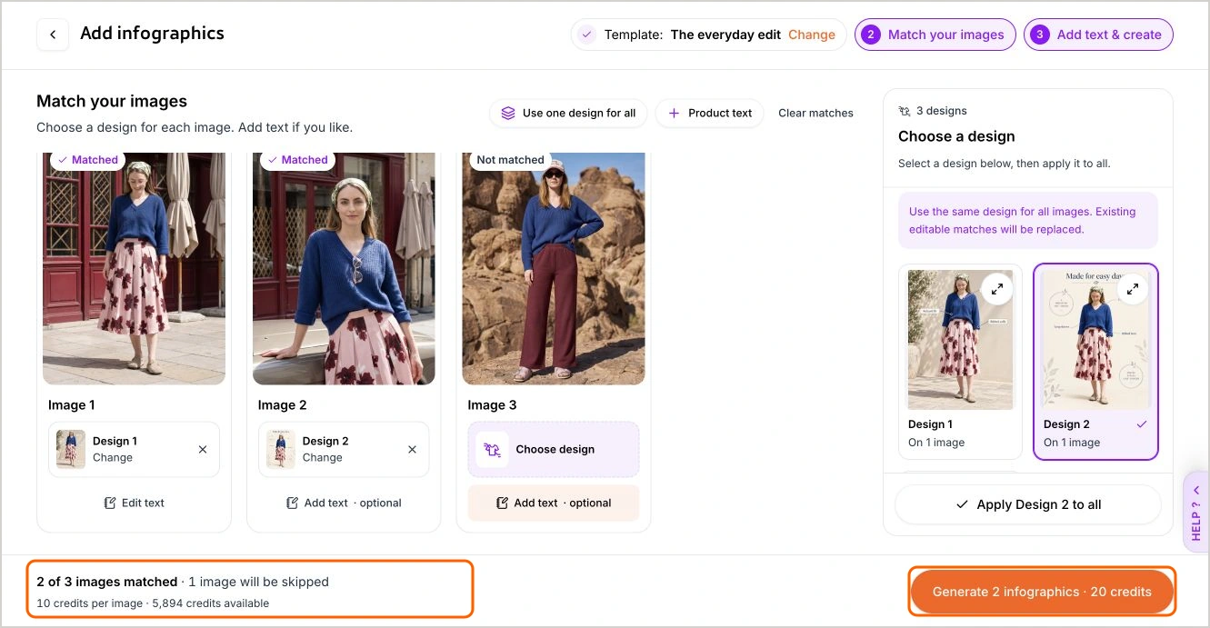This screenshot has height=628, width=1210.
Task: Remove Design 2 from Image 2
Action: (412, 449)
